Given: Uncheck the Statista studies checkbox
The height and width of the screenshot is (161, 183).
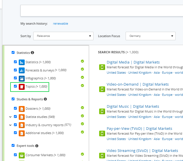Looking at the screenshot, I should coord(15,116).
